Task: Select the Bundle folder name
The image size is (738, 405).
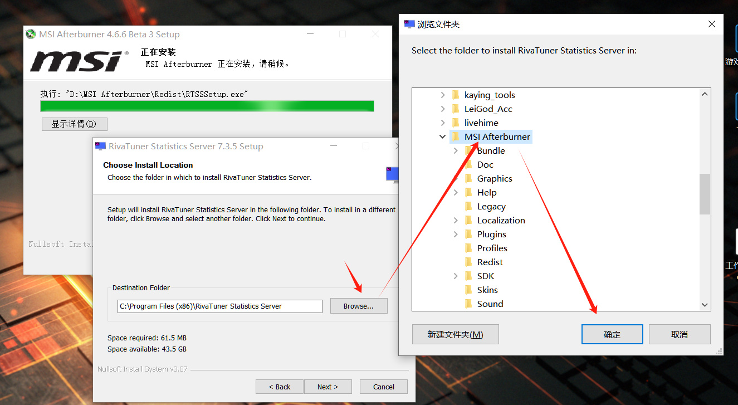Action: pos(491,150)
